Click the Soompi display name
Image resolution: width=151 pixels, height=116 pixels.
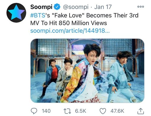click(41, 7)
